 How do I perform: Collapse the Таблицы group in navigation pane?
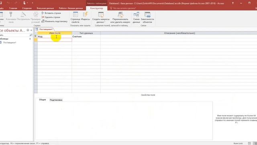click(x=30, y=39)
